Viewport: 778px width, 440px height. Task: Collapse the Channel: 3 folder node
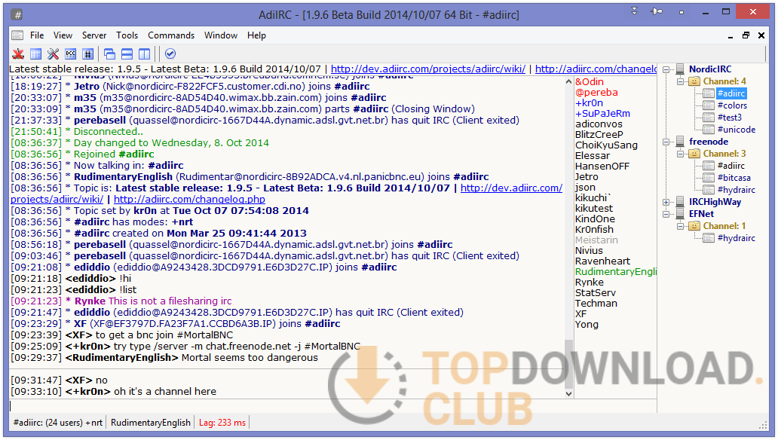[680, 154]
